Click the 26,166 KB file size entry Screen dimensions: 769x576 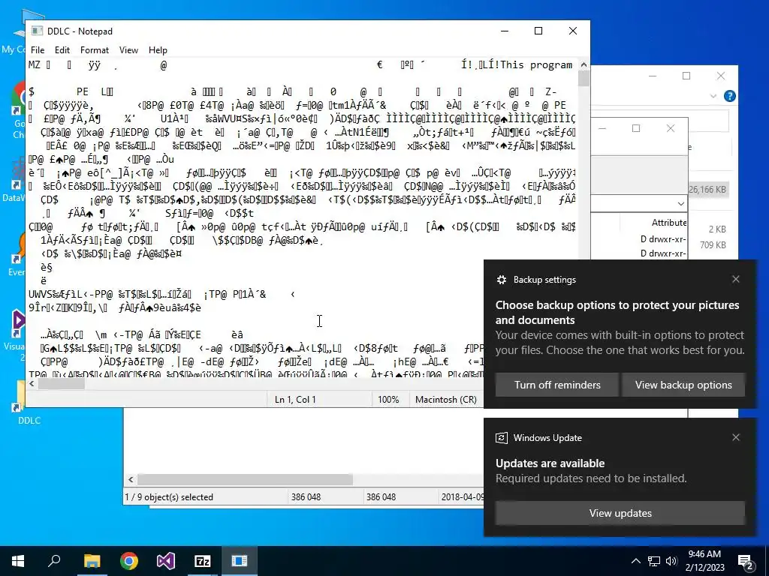click(x=707, y=190)
